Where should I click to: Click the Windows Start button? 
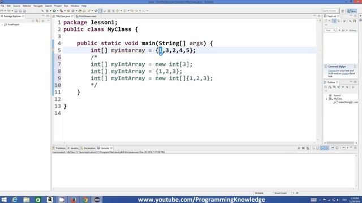(4, 200)
